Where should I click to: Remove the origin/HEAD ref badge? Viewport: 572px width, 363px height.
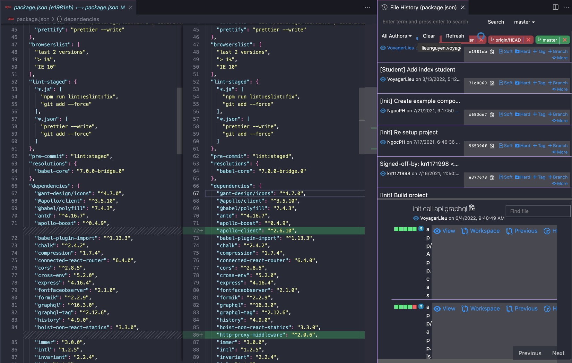point(528,40)
